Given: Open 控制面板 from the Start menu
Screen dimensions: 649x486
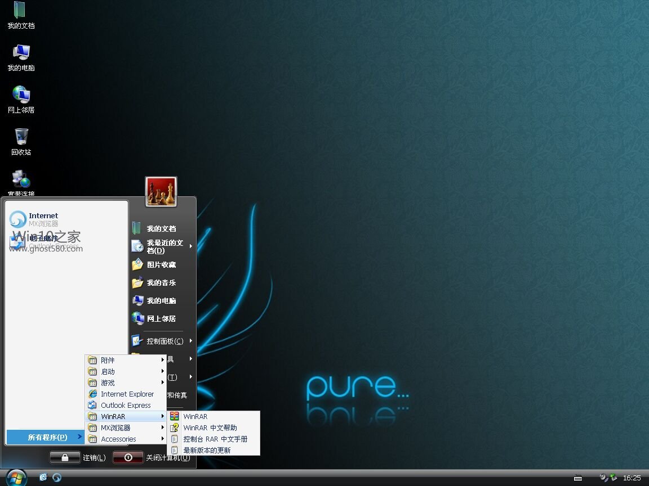Looking at the screenshot, I should 165,341.
